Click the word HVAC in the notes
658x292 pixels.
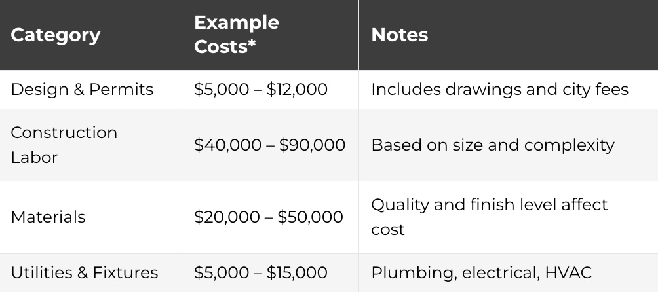pos(568,272)
